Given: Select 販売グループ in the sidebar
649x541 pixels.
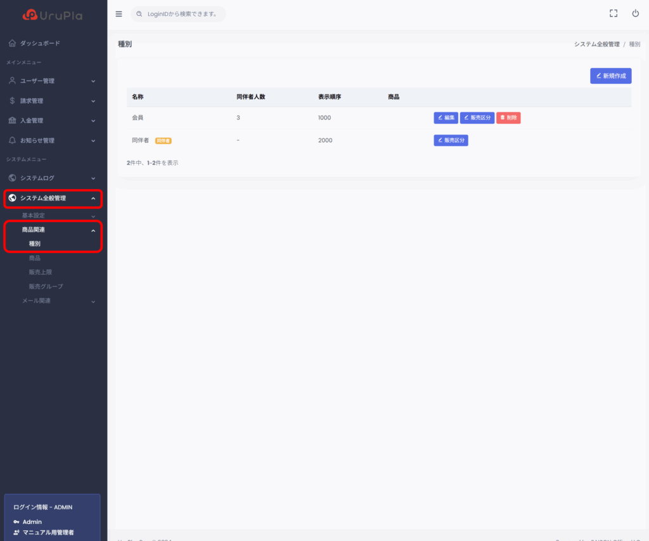Looking at the screenshot, I should [46, 287].
